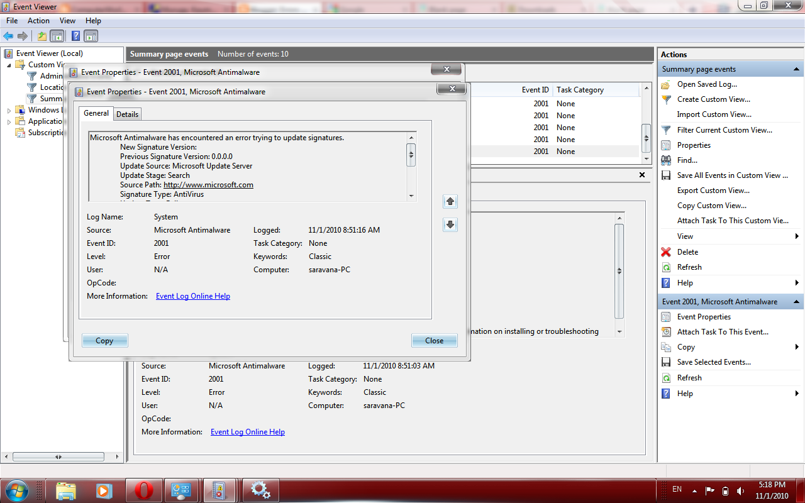Switch to the Details tab
The width and height of the screenshot is (805, 503).
point(127,114)
